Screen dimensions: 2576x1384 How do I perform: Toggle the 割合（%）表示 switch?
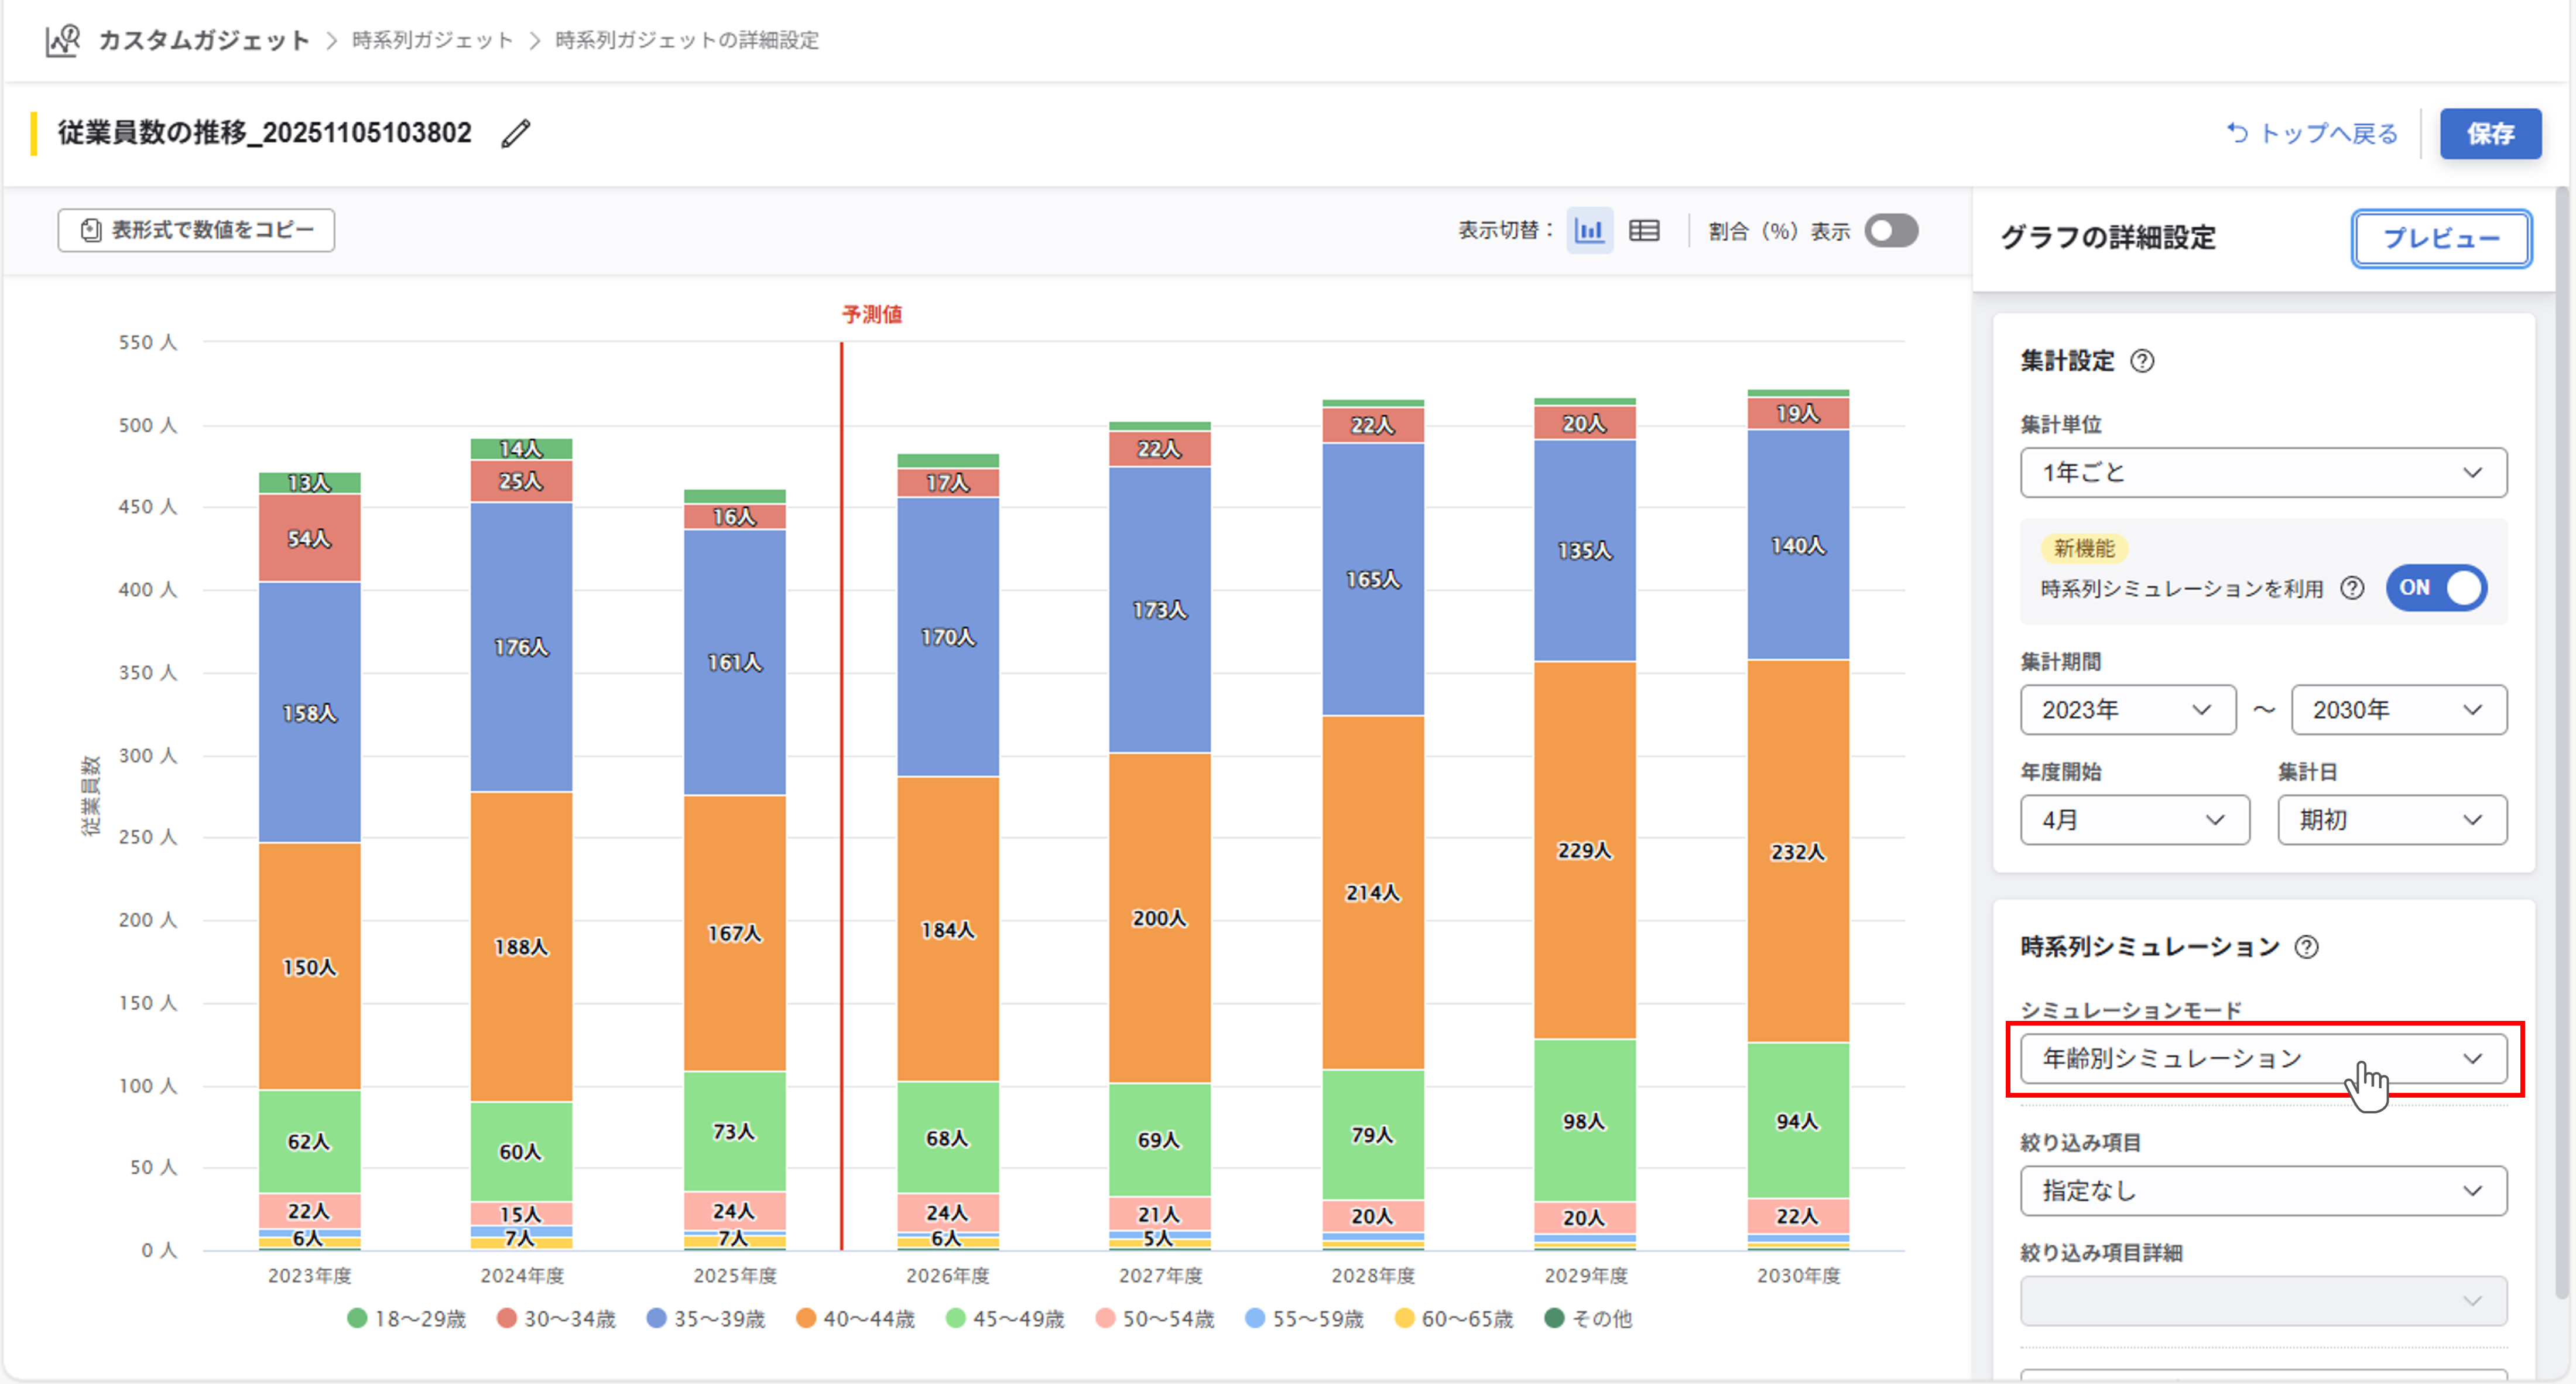click(1891, 231)
